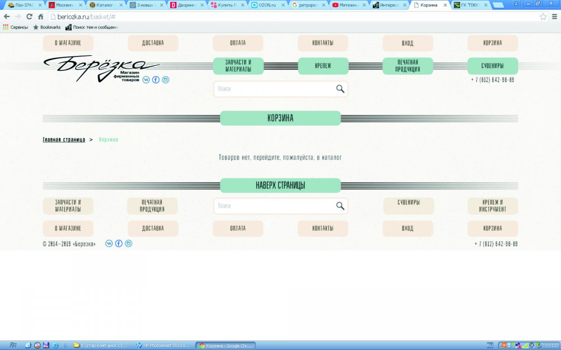Click the browser Forward arrow
This screenshot has width=561, height=350.
point(18,16)
